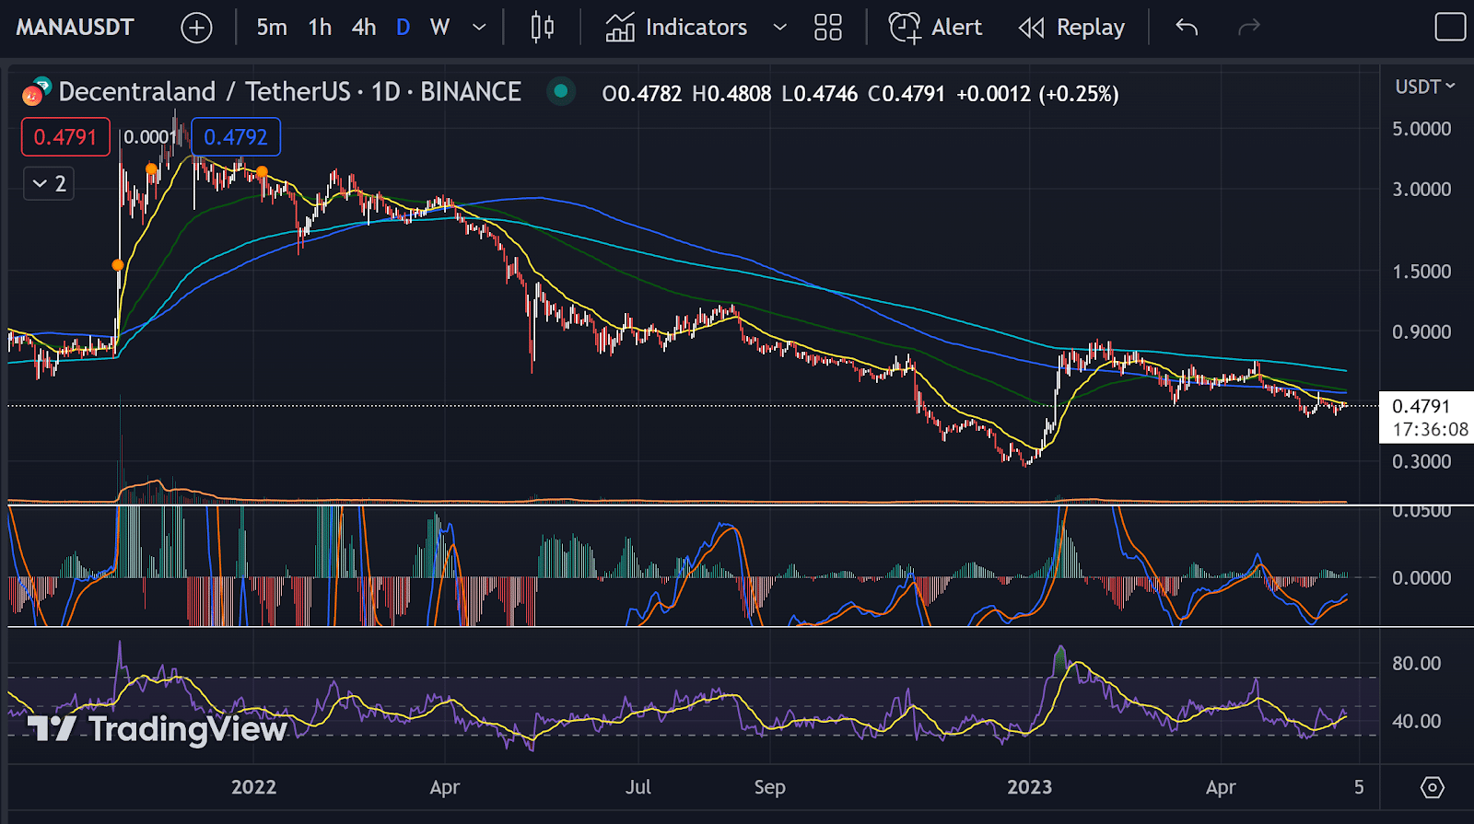Viewport: 1474px width, 824px height.
Task: Expand the favorite indicators dropdown arrow
Action: [779, 28]
